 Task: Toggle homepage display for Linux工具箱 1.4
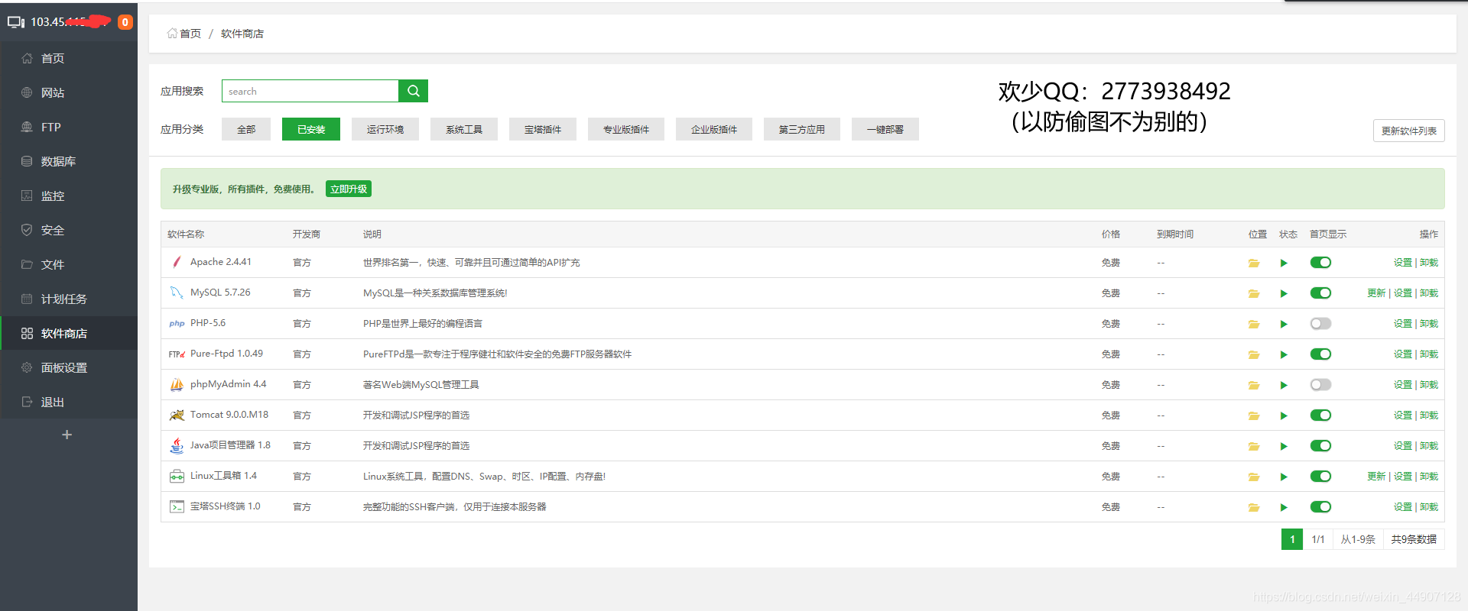tap(1320, 477)
